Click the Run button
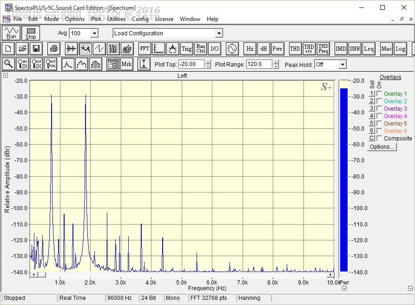 coord(11,33)
